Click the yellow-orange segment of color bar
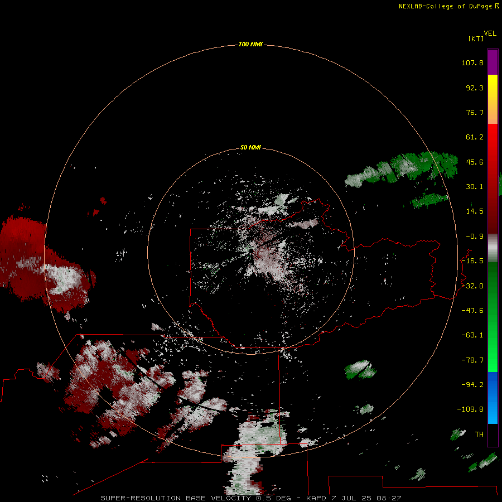 tap(493, 99)
